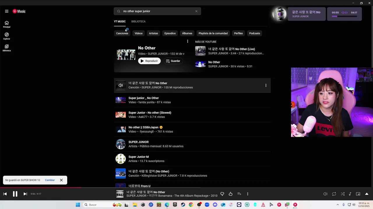Viewport: 373px width, 209px height.
Task: Dislike the current song
Action: [222, 194]
